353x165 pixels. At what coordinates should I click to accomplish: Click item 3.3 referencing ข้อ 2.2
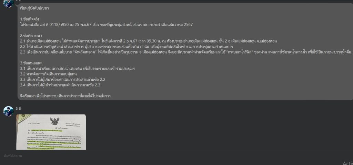click(x=63, y=79)
